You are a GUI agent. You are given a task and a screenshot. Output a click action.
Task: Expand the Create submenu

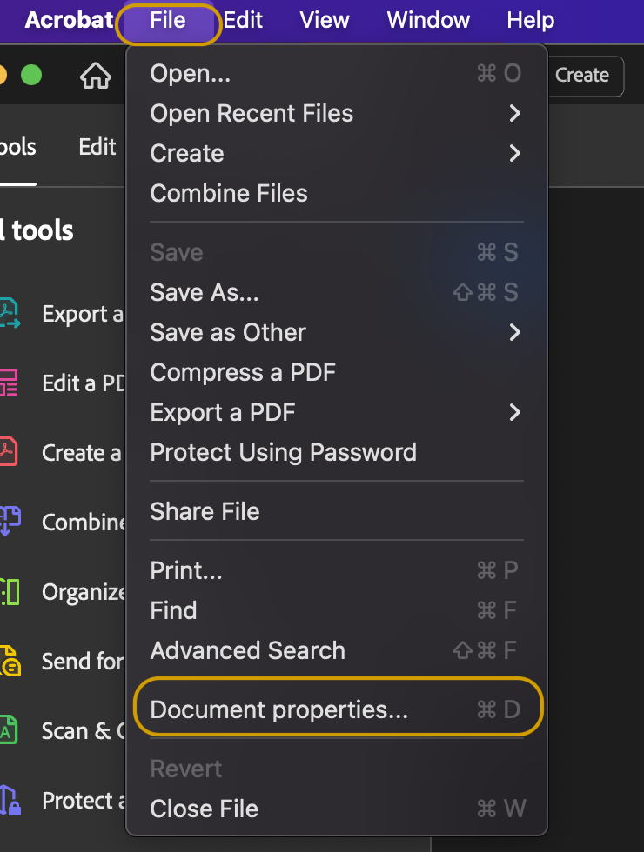(x=514, y=154)
